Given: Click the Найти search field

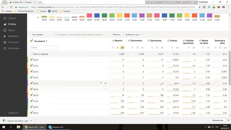Looking at the screenshot, I should click(x=44, y=48).
